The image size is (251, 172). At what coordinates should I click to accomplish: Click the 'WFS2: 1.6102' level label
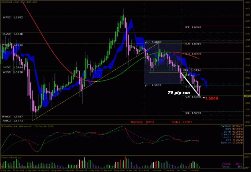coord(13,17)
